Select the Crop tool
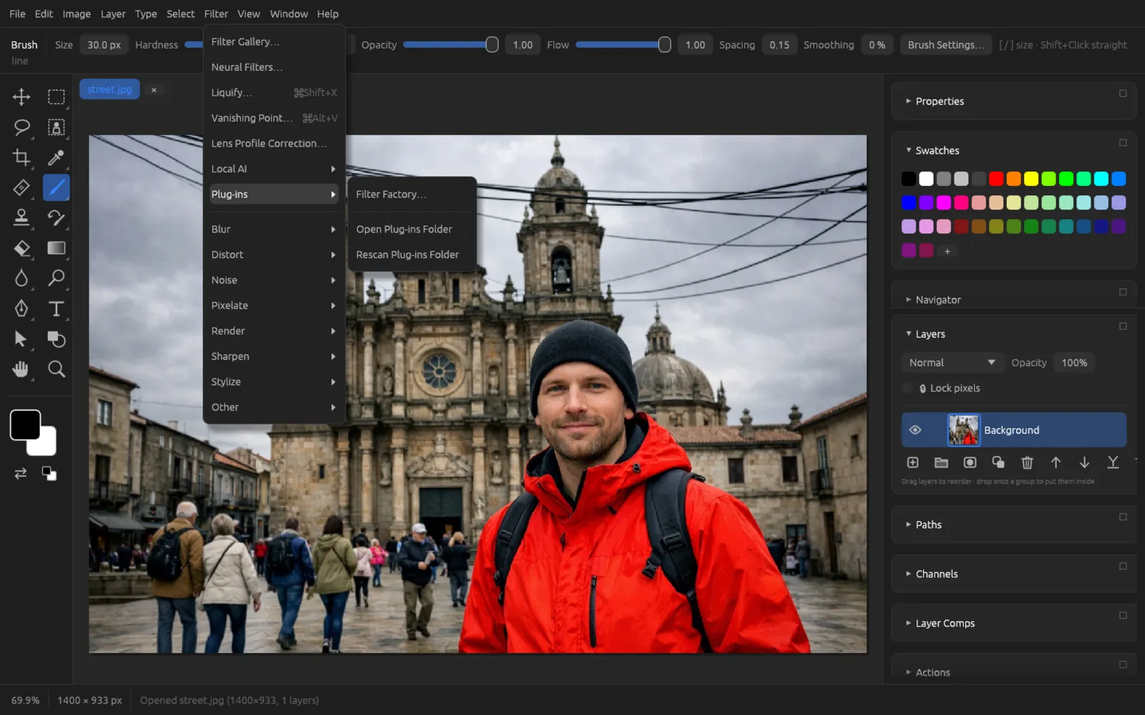This screenshot has width=1145, height=715. point(21,157)
